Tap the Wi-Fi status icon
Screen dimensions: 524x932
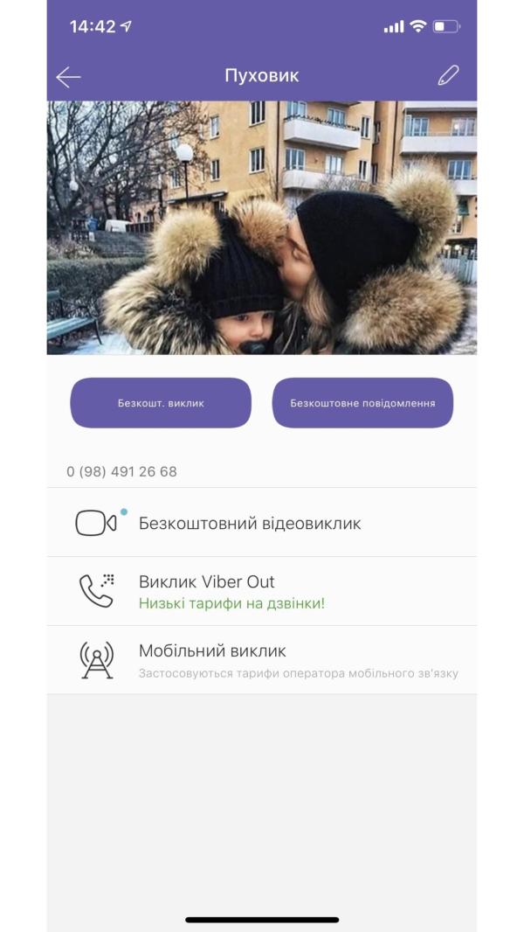coord(417,26)
